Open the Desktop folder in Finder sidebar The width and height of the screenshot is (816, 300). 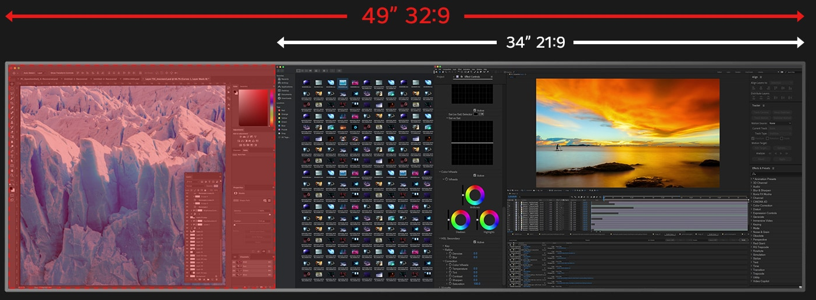(x=284, y=90)
